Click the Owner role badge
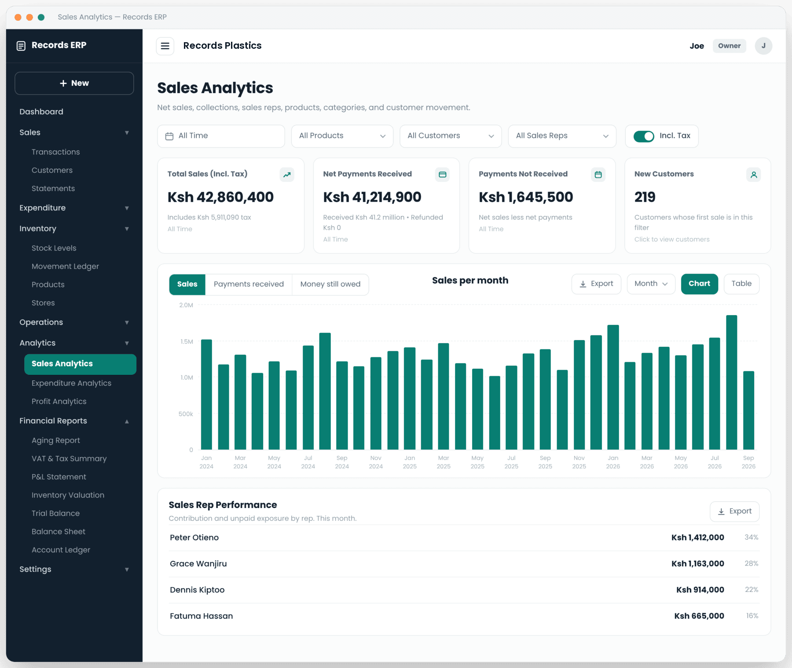This screenshot has height=668, width=792. 730,46
